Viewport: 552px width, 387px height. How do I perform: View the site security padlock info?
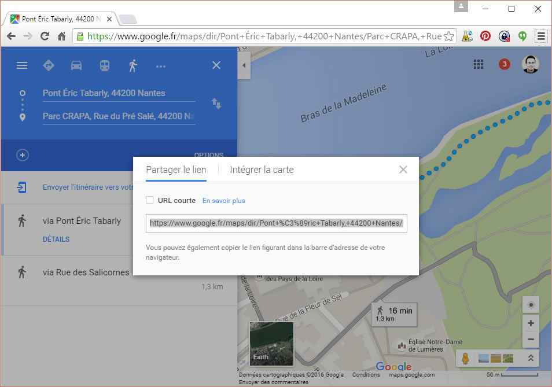[x=80, y=36]
